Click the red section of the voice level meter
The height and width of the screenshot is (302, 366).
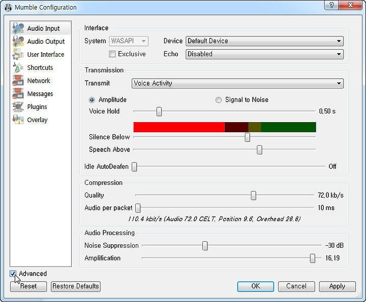click(x=179, y=127)
